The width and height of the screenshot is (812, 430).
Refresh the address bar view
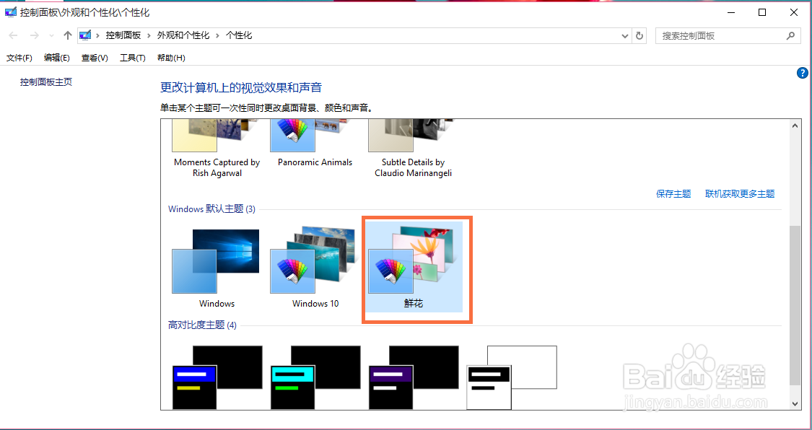(x=639, y=35)
